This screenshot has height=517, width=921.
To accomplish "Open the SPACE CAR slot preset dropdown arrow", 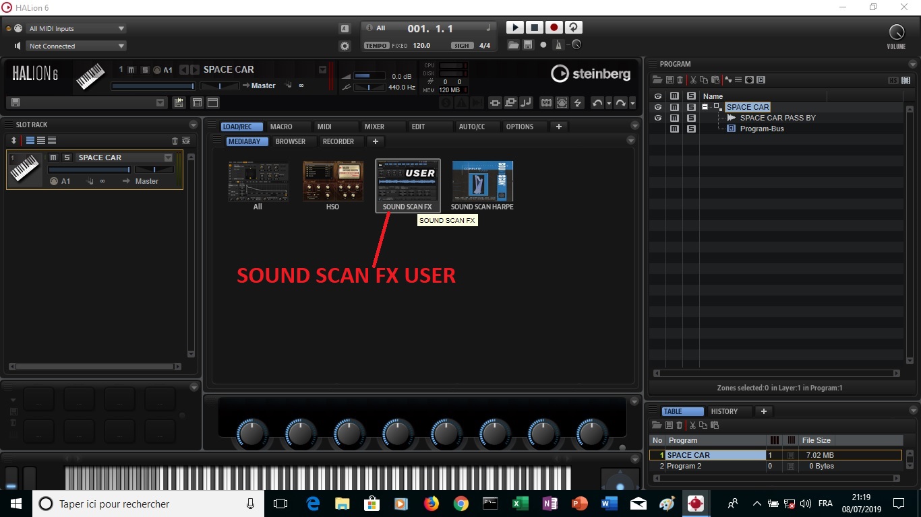I will click(168, 158).
